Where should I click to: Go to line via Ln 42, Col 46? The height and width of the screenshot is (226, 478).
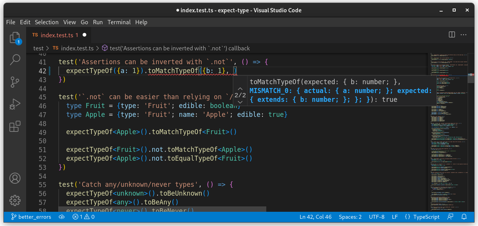click(x=315, y=217)
